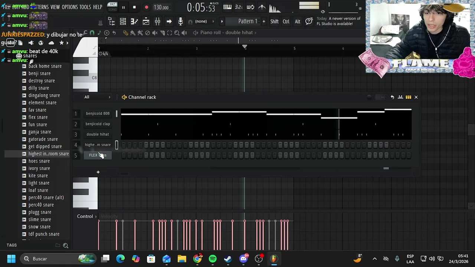The height and width of the screenshot is (267, 475).
Task: Switch channel rack step/piano view icon
Action: [408, 97]
